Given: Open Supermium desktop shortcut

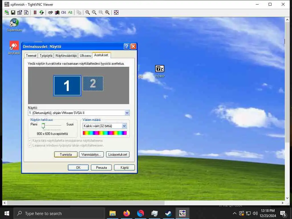Looking at the screenshot, I should pyautogui.click(x=14, y=25).
